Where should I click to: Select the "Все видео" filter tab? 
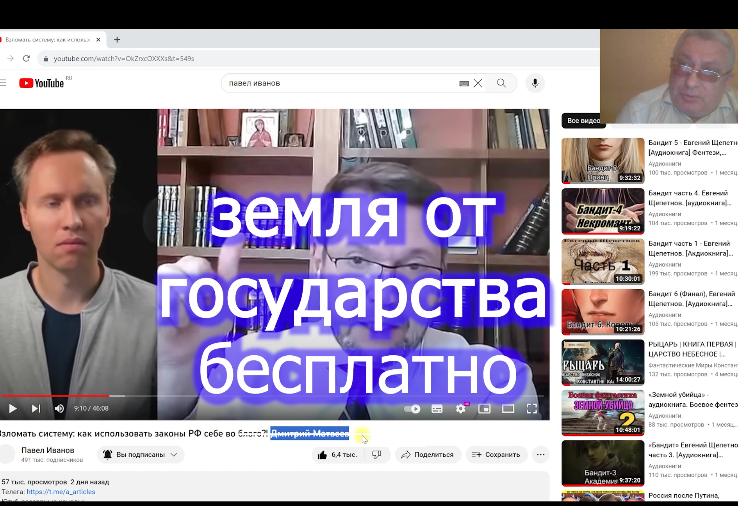coord(583,121)
